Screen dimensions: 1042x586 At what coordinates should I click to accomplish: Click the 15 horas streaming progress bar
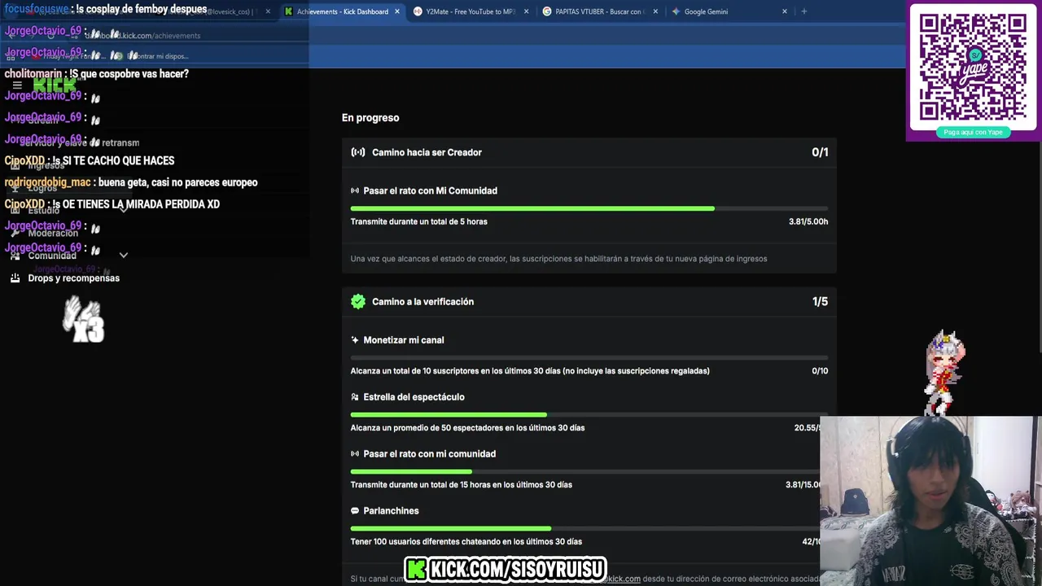click(x=585, y=472)
